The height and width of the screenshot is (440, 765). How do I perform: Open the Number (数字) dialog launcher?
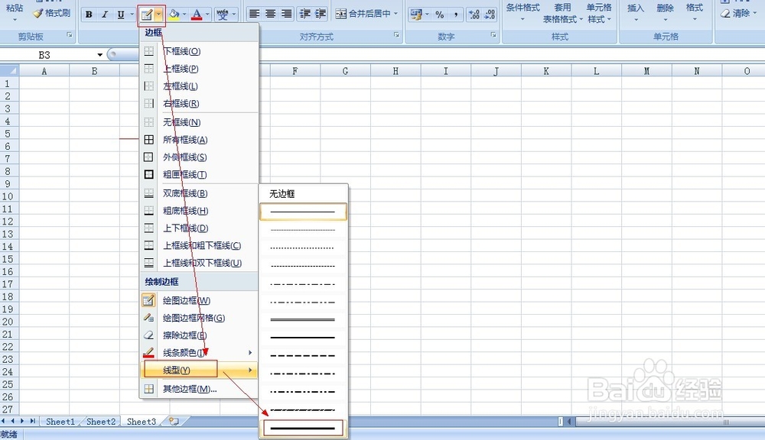coord(493,35)
